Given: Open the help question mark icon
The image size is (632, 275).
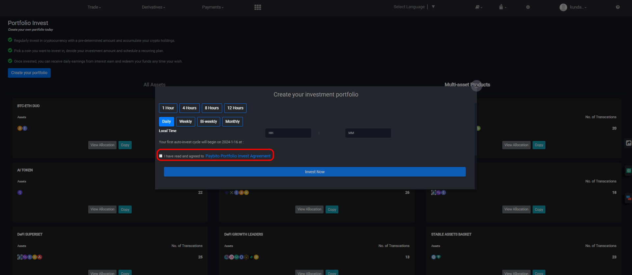Looking at the screenshot, I should tap(618, 7).
